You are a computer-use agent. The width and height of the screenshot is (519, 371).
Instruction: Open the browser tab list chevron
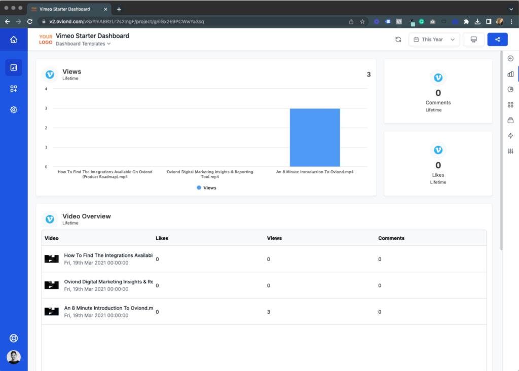pos(511,9)
